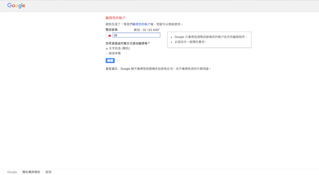Open the 驗證您的帳戶 link in the intro sentence
The width and height of the screenshot is (319, 175).
coord(141,24)
